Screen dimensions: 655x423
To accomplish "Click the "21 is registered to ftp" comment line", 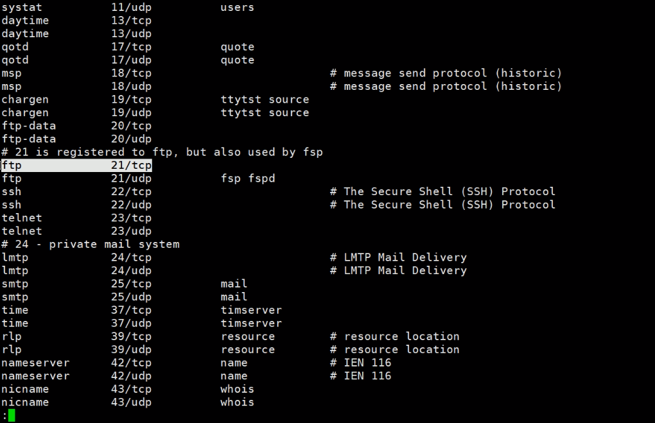I will point(162,152).
